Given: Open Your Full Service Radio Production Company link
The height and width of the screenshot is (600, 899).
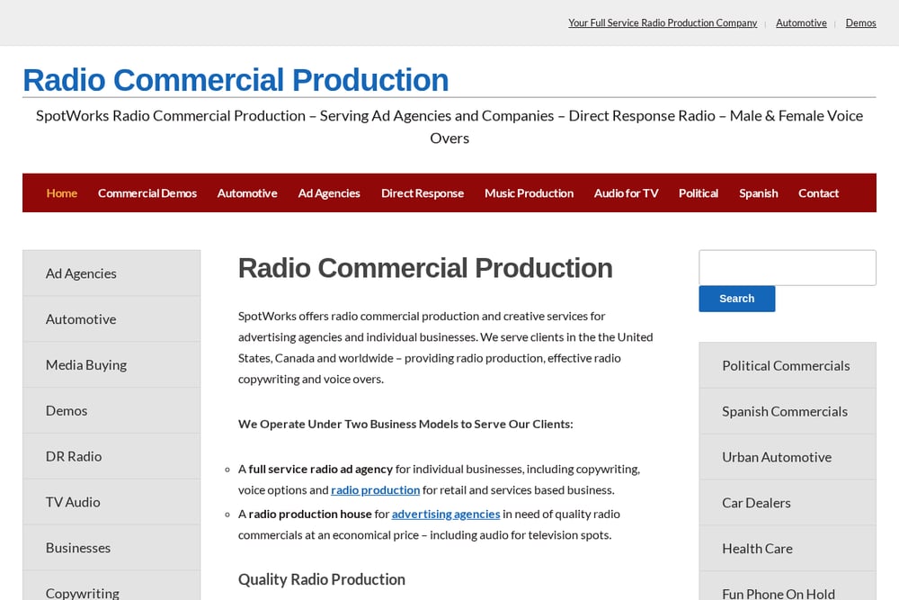Looking at the screenshot, I should pos(663,23).
